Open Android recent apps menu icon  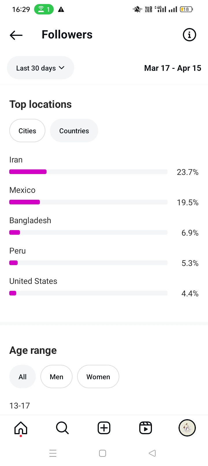pos(53,453)
